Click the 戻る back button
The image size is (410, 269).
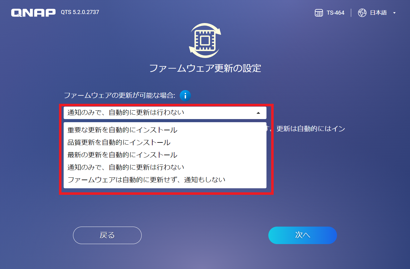[107, 235]
